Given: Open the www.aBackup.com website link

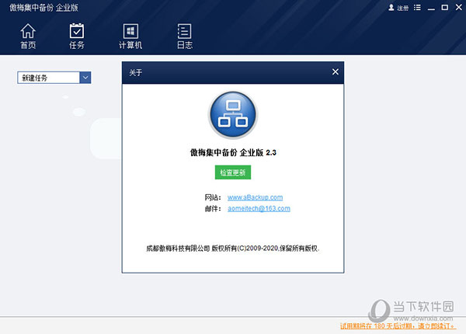Looking at the screenshot, I should (x=255, y=197).
